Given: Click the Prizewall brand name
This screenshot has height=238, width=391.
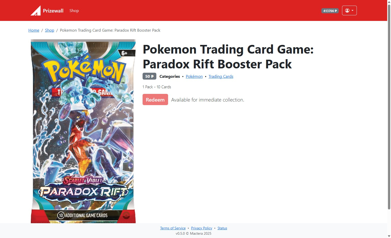Looking at the screenshot, I should pos(53,11).
